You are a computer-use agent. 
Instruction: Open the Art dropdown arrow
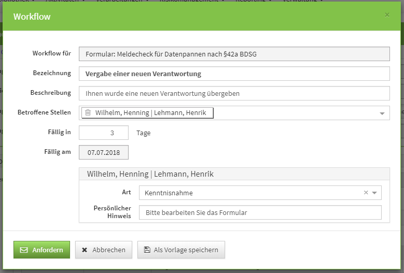(375, 193)
